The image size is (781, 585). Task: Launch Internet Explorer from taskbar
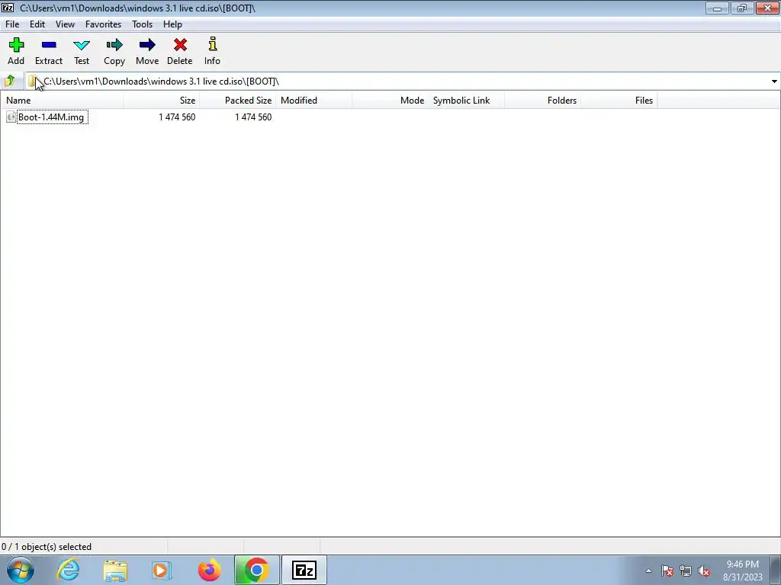pos(68,570)
